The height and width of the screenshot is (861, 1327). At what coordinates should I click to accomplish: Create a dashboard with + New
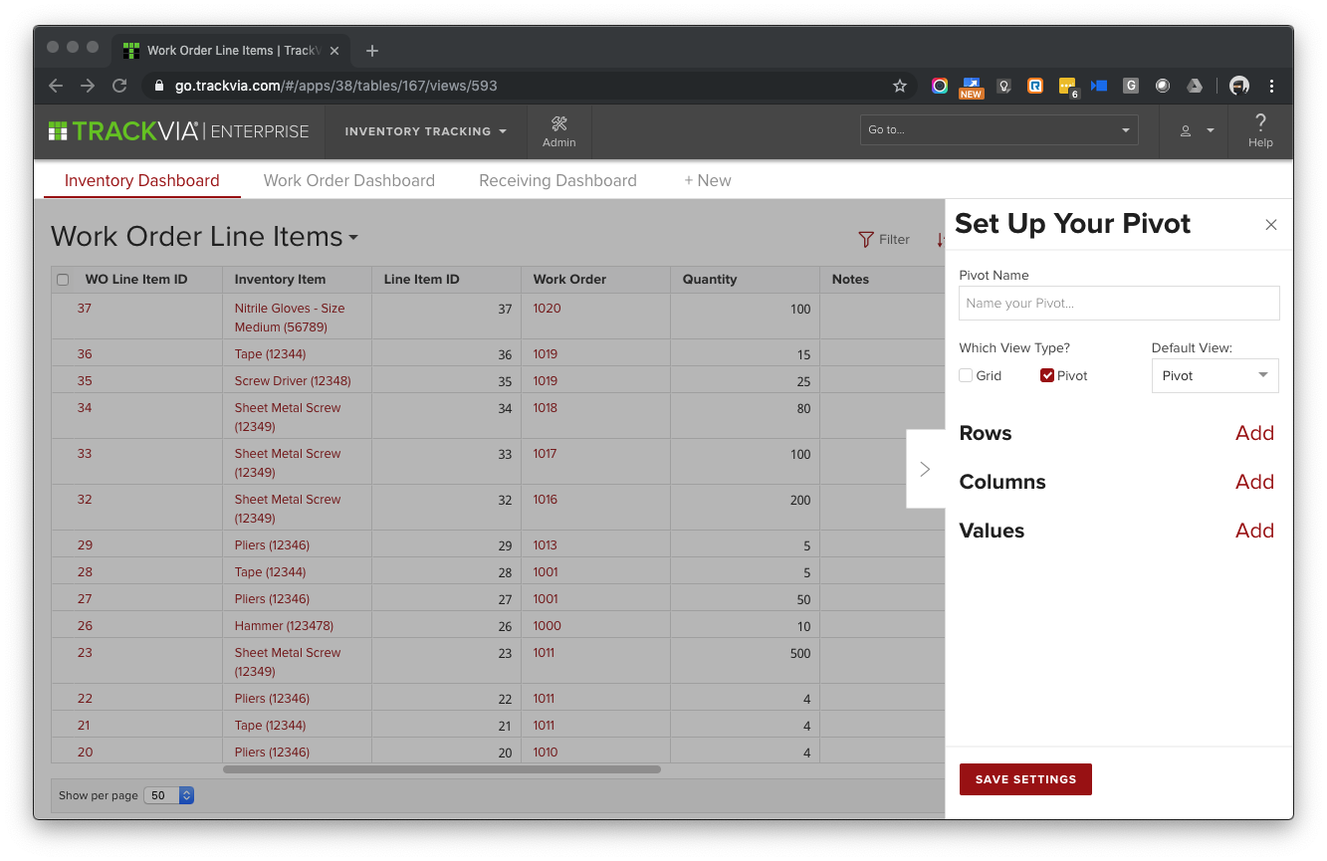[x=707, y=180]
